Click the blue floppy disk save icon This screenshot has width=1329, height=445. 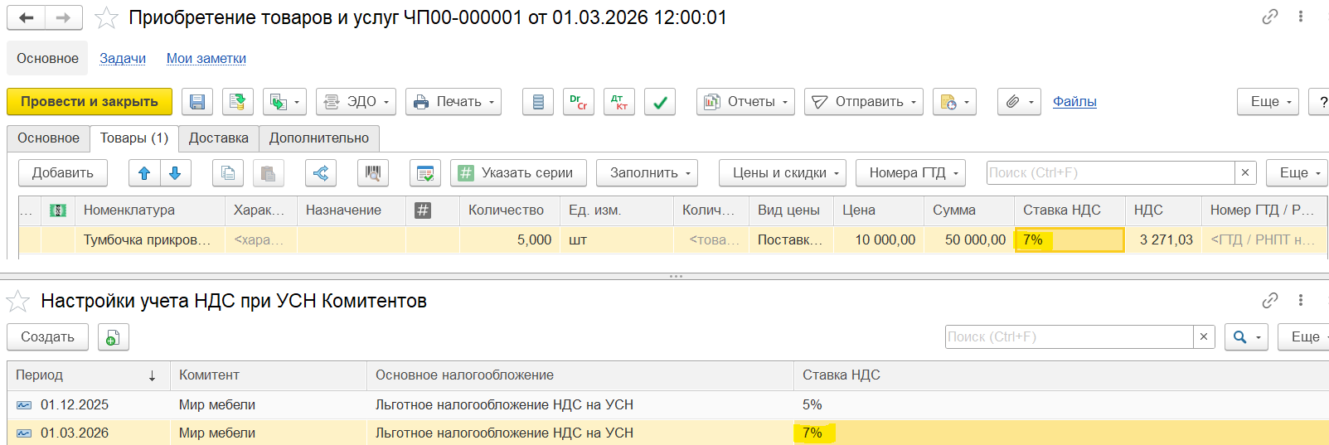tap(197, 102)
